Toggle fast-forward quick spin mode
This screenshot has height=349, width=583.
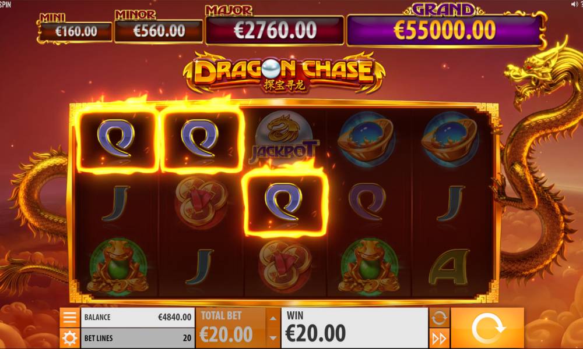[x=439, y=339]
